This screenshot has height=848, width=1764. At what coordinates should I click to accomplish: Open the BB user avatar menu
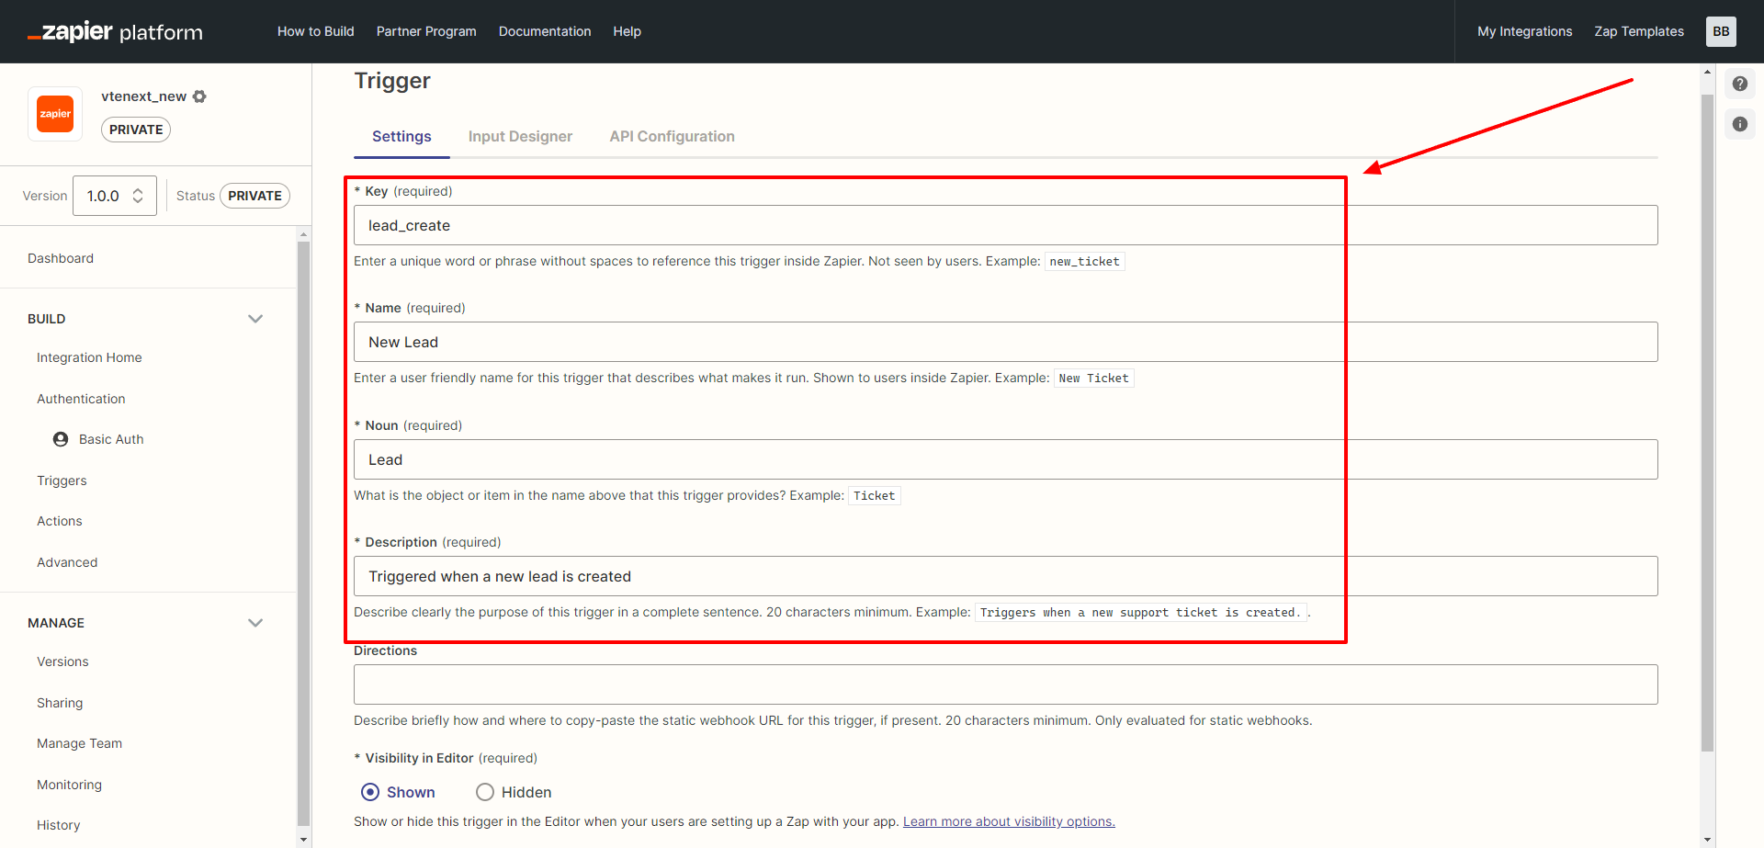[1721, 31]
